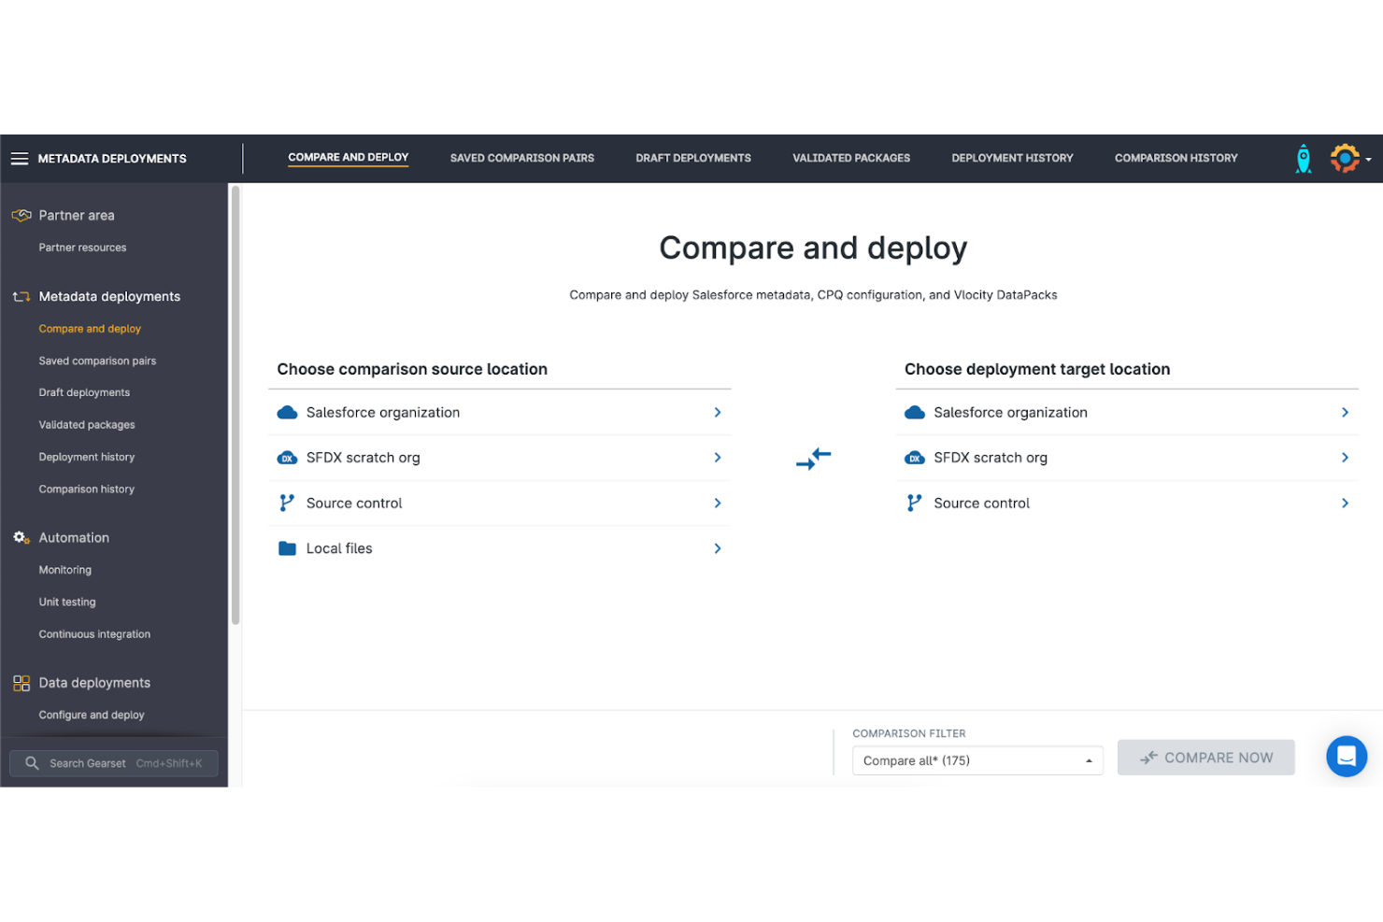
Task: Click the Partner area handshake icon
Action: click(21, 215)
